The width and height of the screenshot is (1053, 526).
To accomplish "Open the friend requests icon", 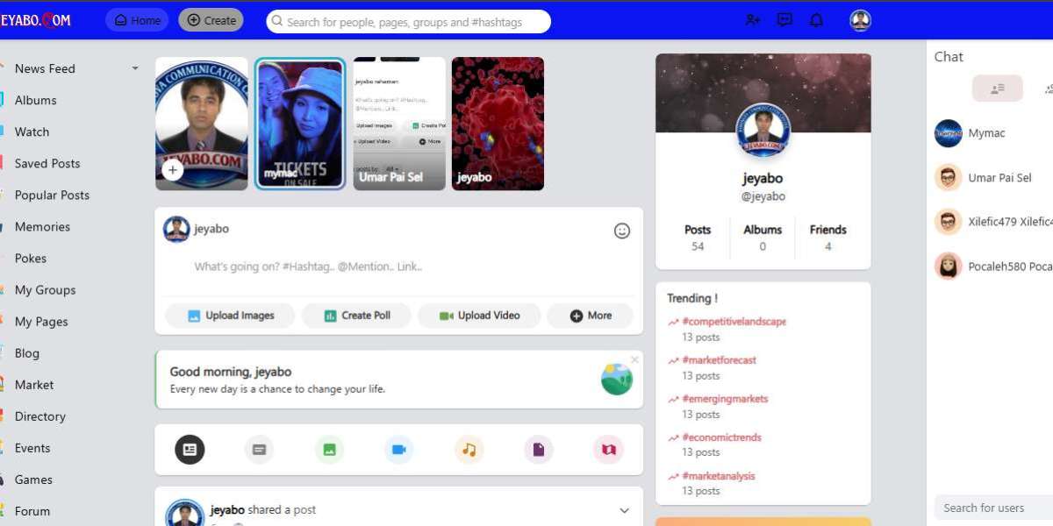I will coord(752,19).
